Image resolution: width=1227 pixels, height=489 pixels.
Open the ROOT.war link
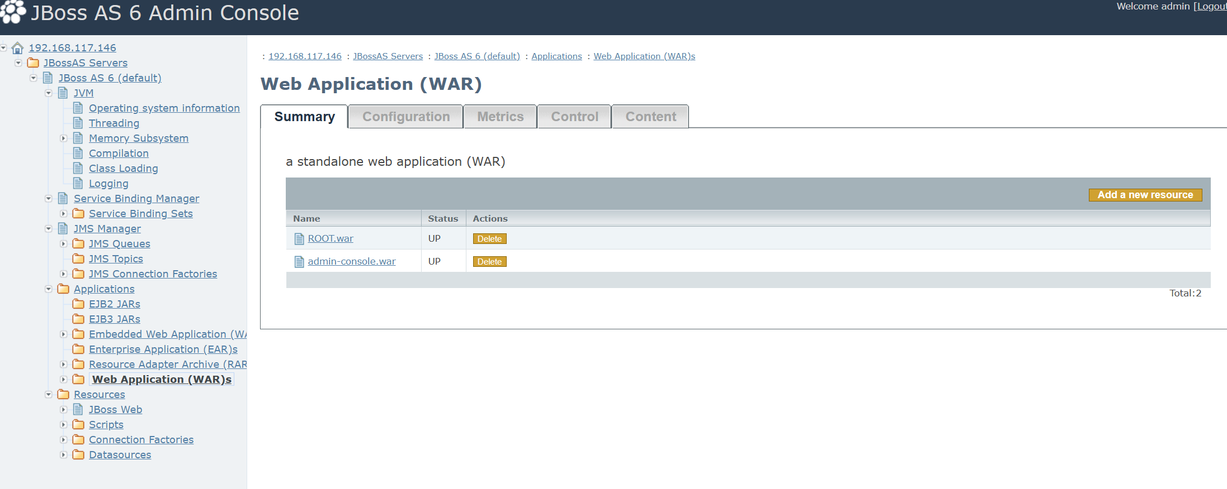pyautogui.click(x=331, y=238)
